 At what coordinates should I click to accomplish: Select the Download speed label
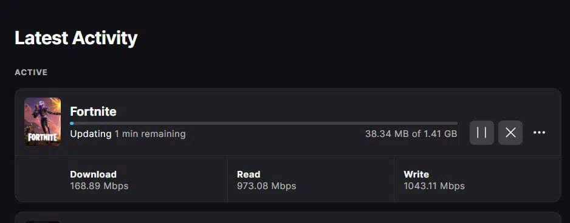(93, 175)
